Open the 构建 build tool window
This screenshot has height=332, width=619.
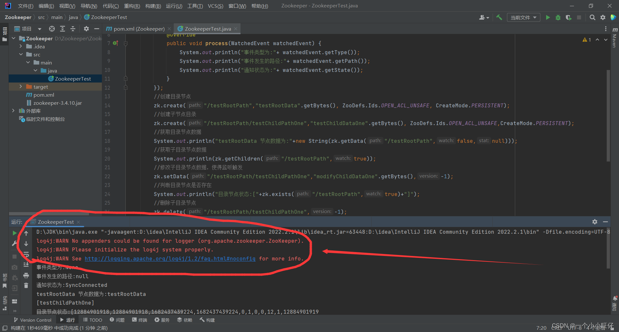pyautogui.click(x=207, y=320)
